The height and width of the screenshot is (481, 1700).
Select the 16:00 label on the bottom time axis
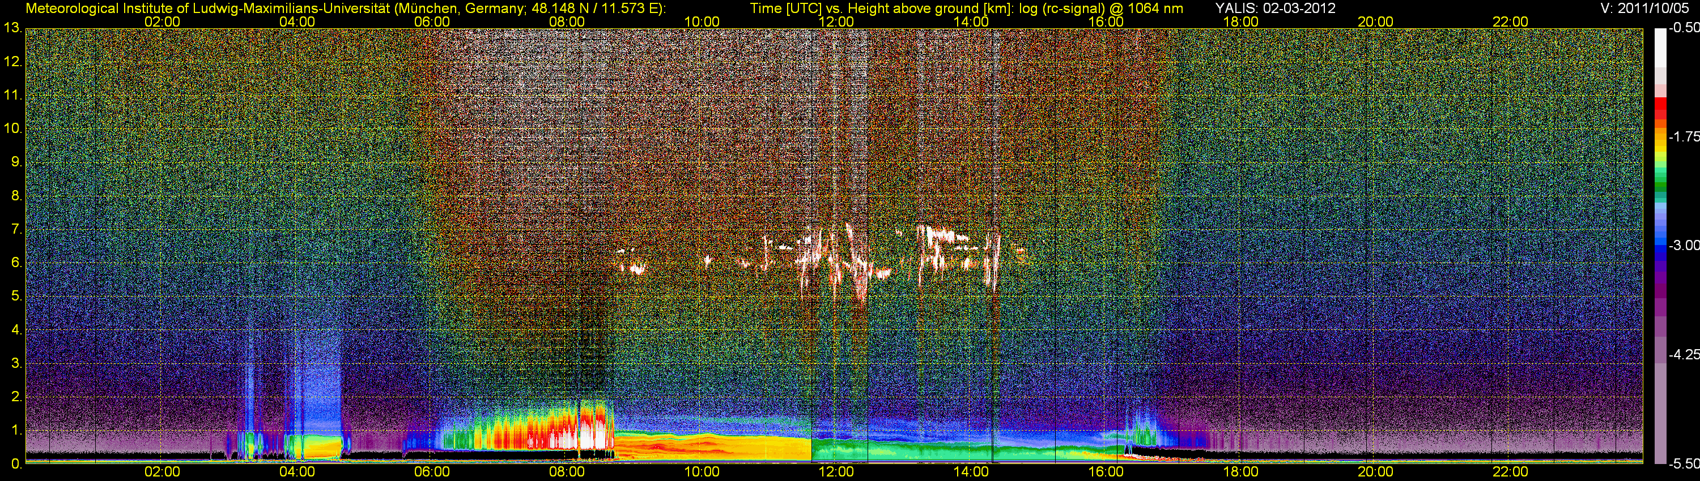[1106, 472]
